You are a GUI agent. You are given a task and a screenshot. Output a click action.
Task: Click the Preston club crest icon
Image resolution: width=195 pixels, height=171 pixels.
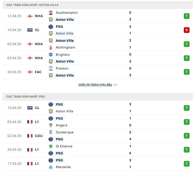[x=51, y=69]
